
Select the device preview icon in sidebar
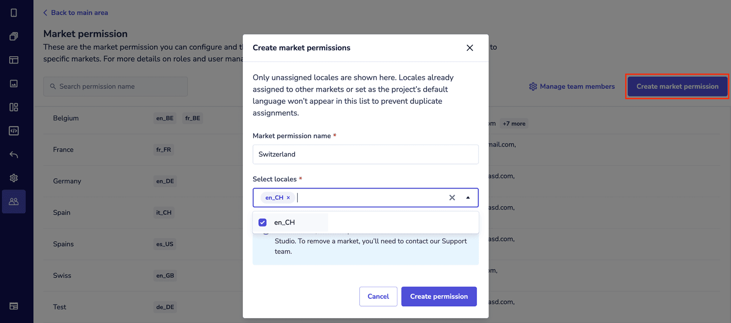13,12
